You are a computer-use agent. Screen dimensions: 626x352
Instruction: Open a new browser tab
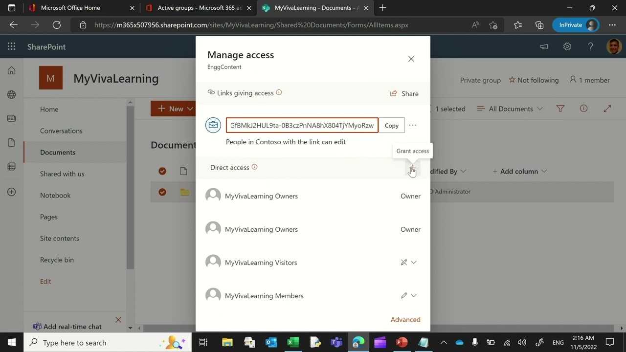[382, 8]
